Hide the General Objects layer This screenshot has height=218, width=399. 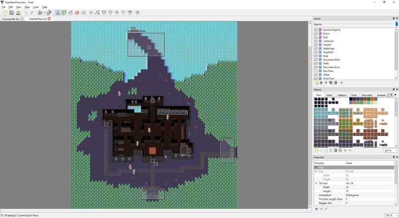coord(316,29)
